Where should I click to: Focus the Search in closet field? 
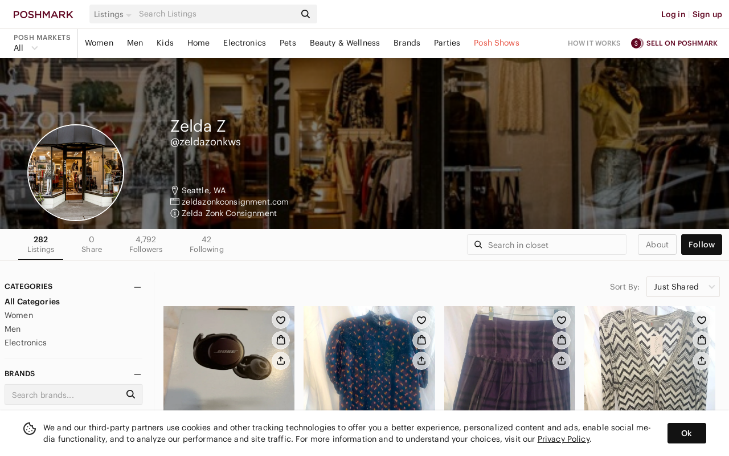tap(547, 245)
